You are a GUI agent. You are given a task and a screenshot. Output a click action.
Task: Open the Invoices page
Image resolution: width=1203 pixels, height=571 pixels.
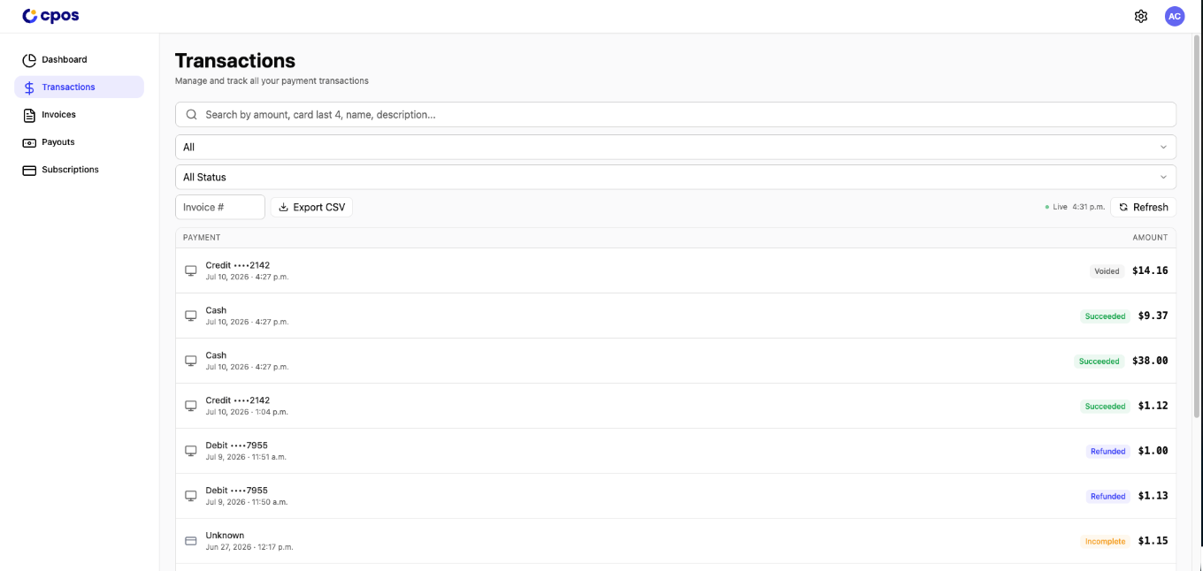click(x=79, y=114)
